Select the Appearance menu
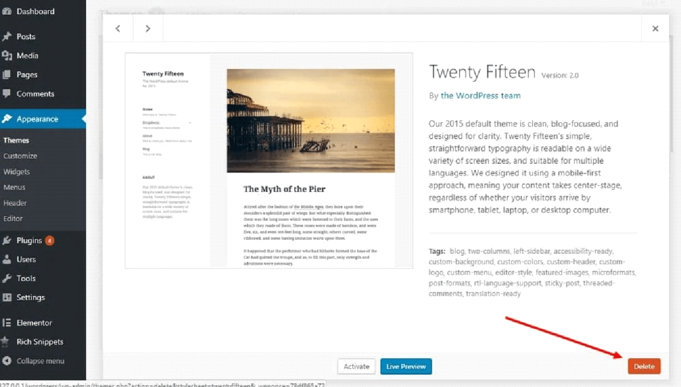 (x=37, y=119)
